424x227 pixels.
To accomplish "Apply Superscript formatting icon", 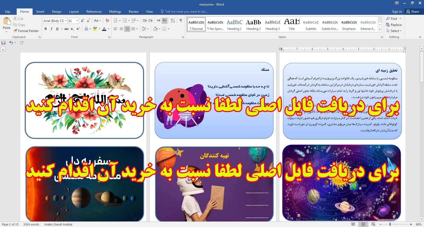I will coord(78,29).
